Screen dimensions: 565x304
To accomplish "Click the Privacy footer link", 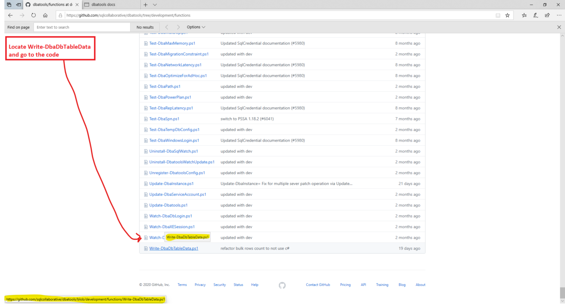I will coord(200,285).
